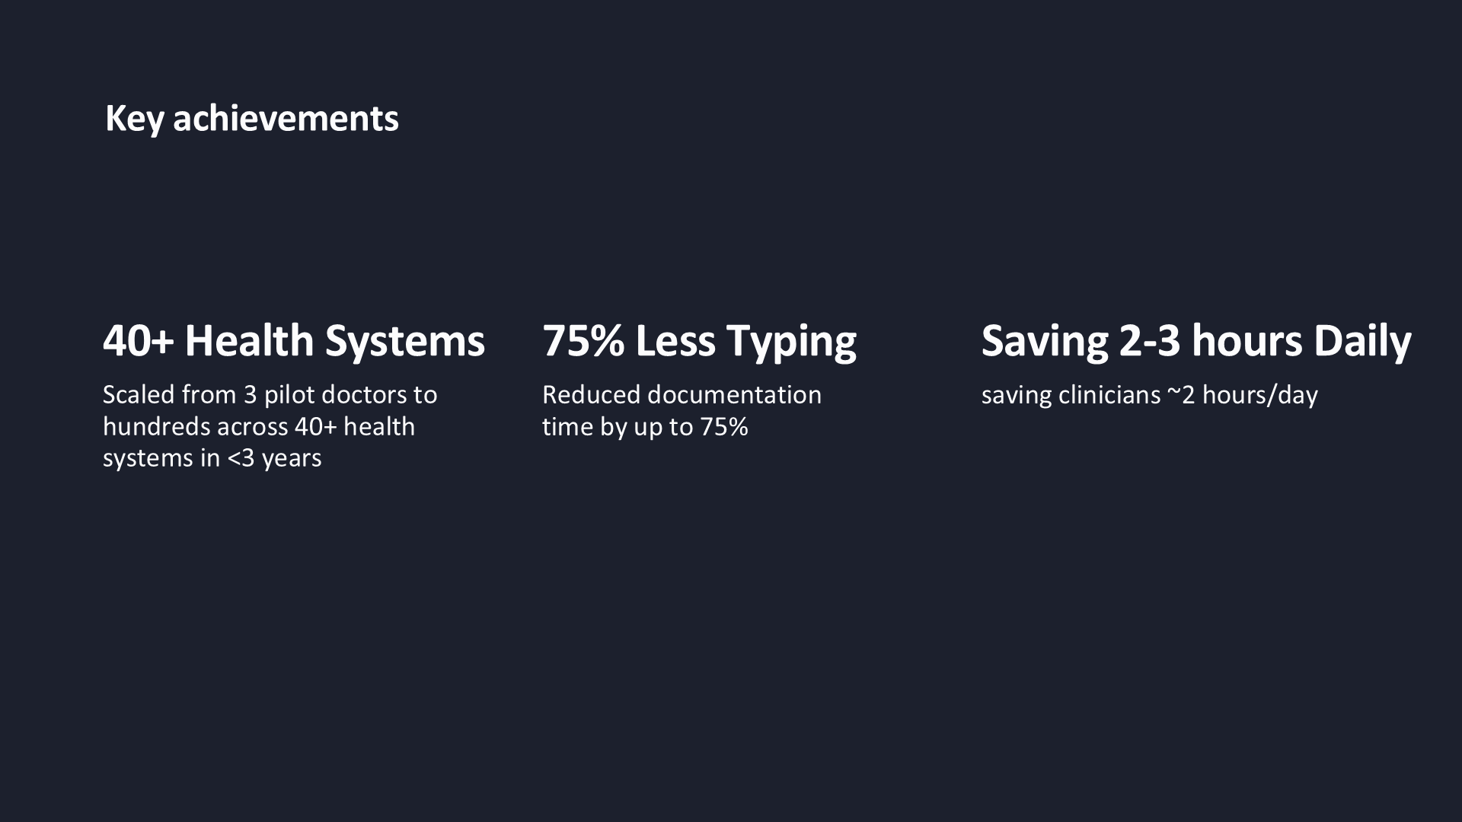Click the "hours/day" text in third description
The image size is (1462, 822).
1260,395
